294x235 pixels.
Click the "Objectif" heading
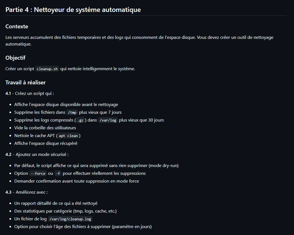coord(15,58)
